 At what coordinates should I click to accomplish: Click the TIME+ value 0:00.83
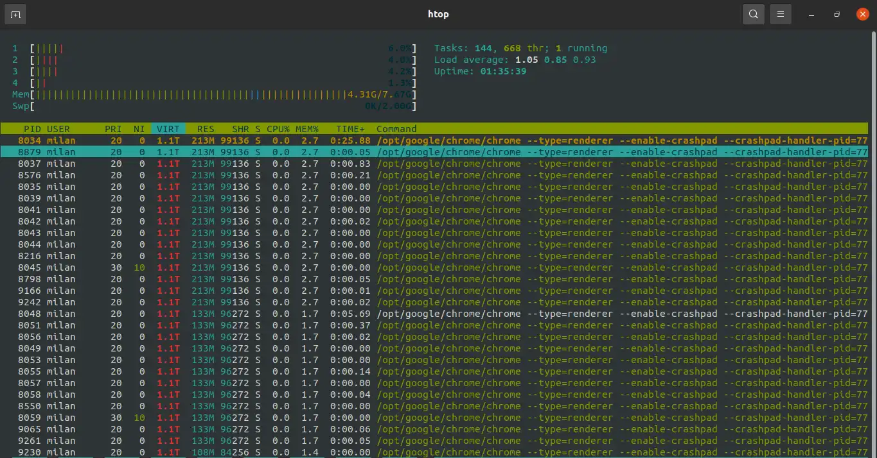click(x=350, y=164)
